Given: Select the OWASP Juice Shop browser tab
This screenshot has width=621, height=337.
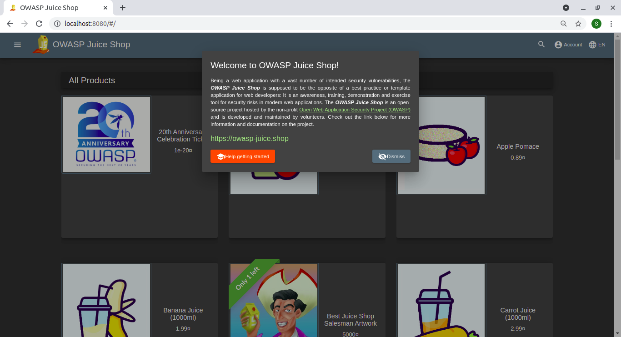Looking at the screenshot, I should pyautogui.click(x=58, y=8).
